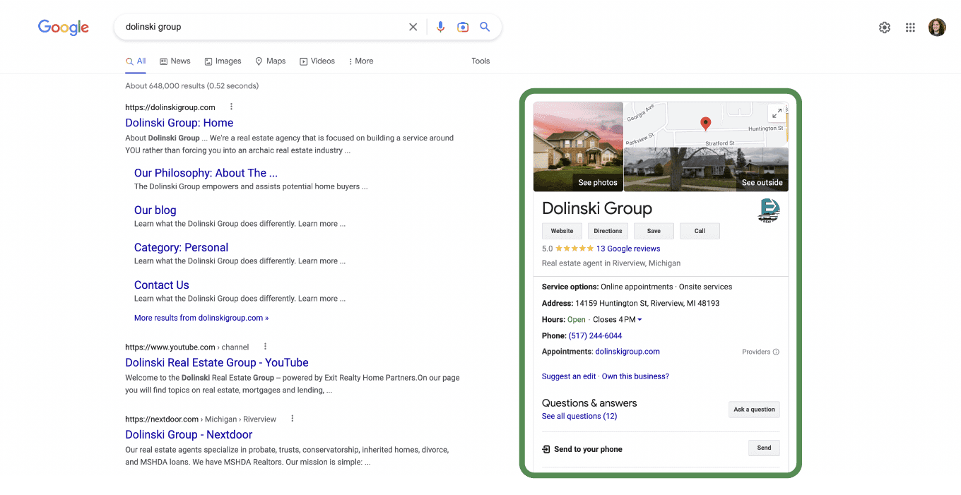Open the Google apps grid
This screenshot has height=495, width=961.
click(x=910, y=27)
